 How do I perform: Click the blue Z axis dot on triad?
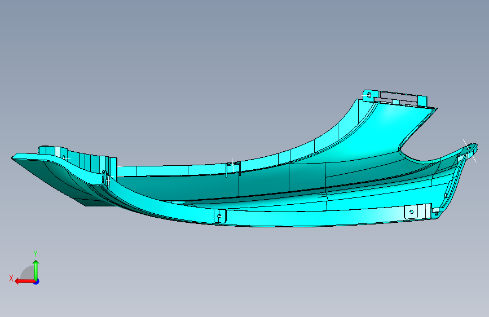click(37, 281)
